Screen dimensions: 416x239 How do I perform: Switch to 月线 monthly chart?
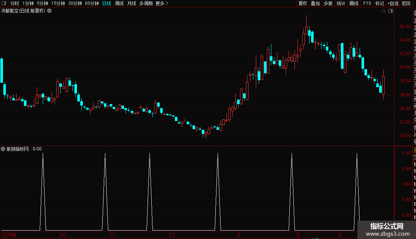coord(131,3)
